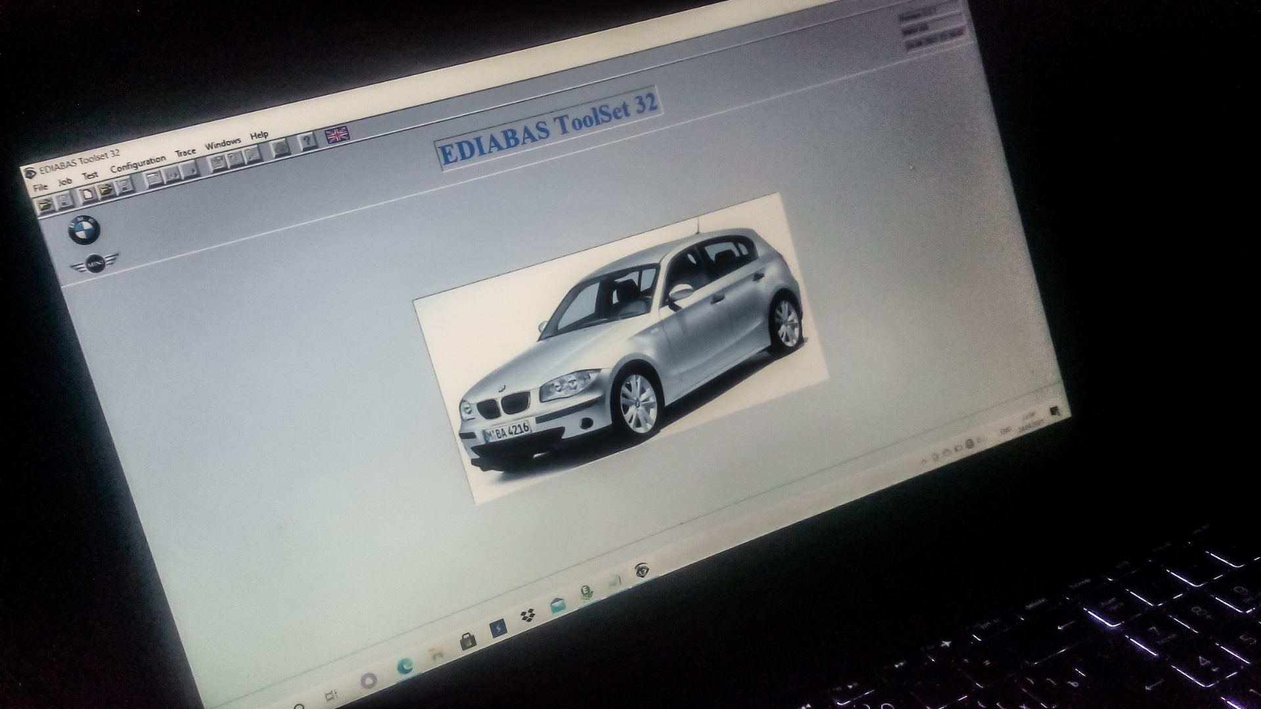
Task: Click the first icon below Windows menu
Action: [218, 163]
